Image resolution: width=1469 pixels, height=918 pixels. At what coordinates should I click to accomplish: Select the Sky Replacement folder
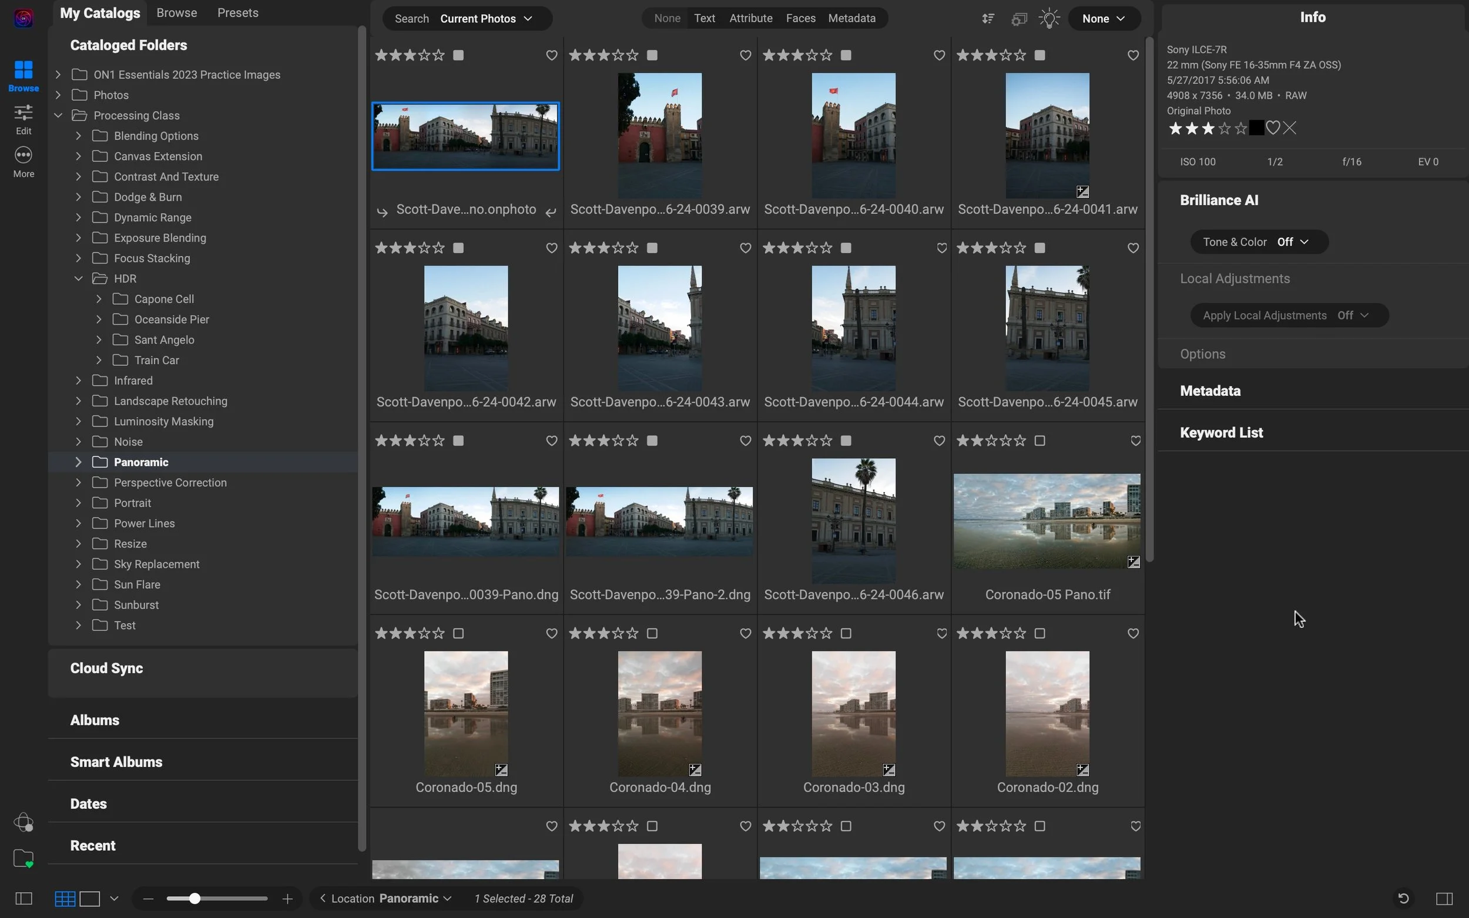click(157, 564)
